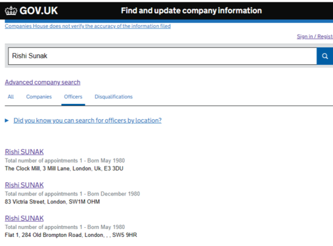Image resolution: width=333 pixels, height=246 pixels.
Task: Focus the Rishi Sunak search input field
Action: tap(162, 56)
